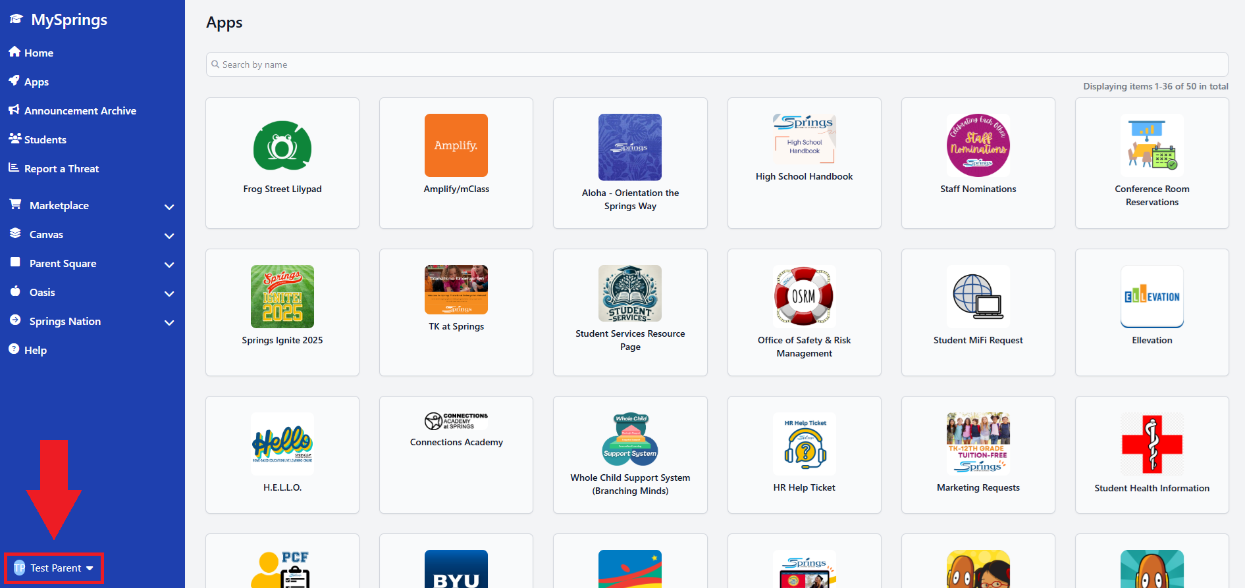Open the HR Help Ticket headset icon
1245x588 pixels.
tap(804, 444)
